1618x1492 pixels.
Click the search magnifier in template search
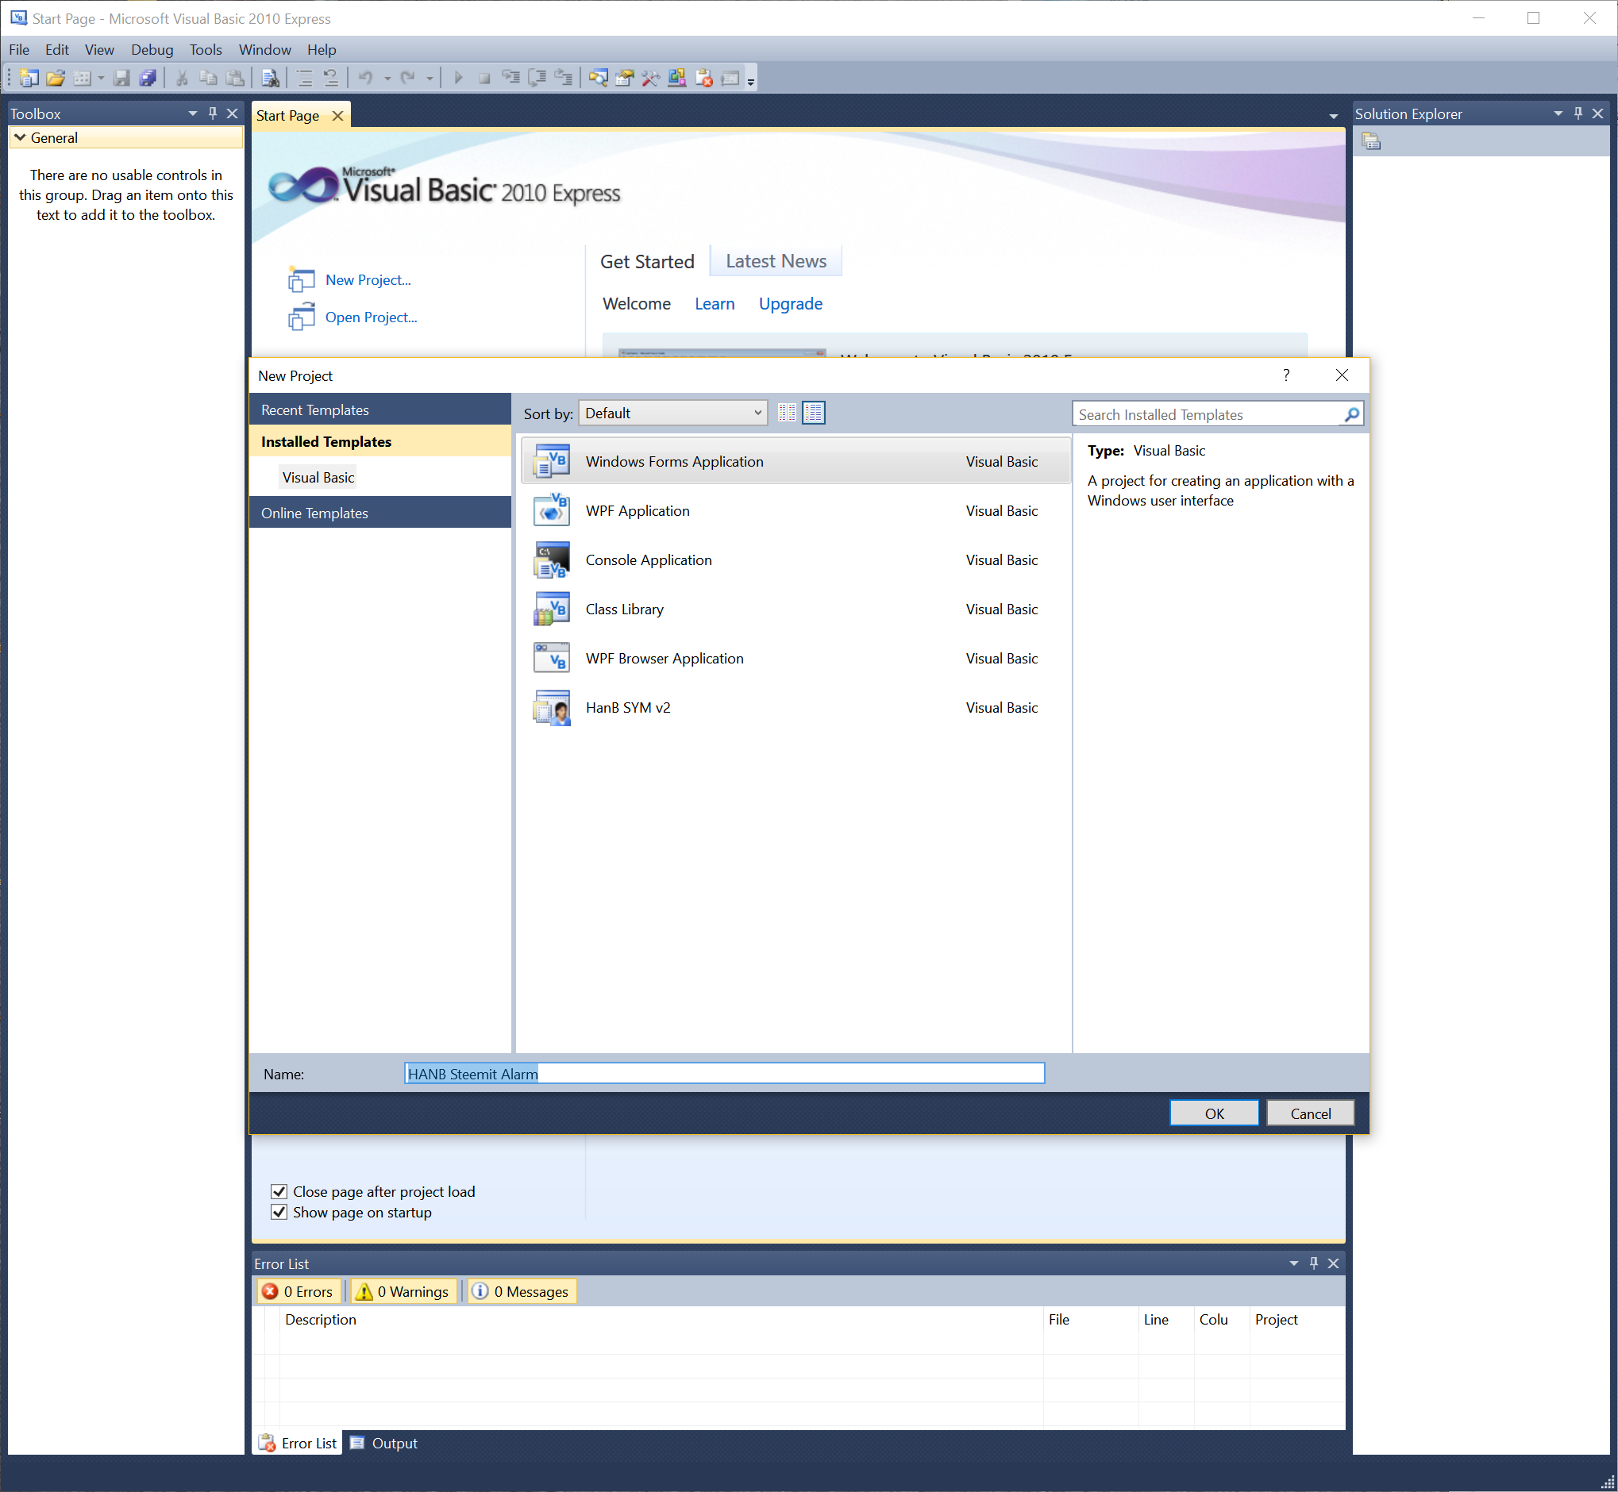1351,414
